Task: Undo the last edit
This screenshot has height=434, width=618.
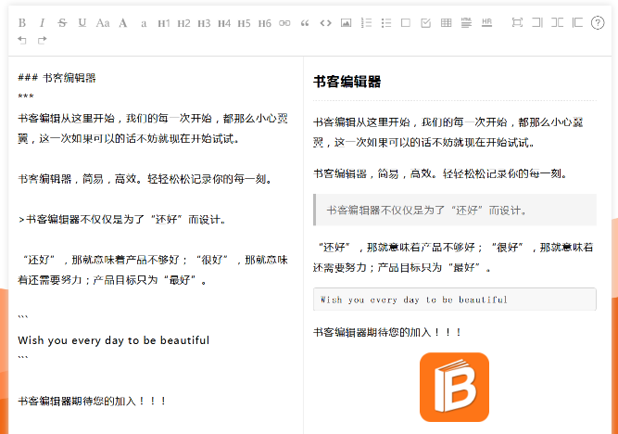Action: point(22,40)
